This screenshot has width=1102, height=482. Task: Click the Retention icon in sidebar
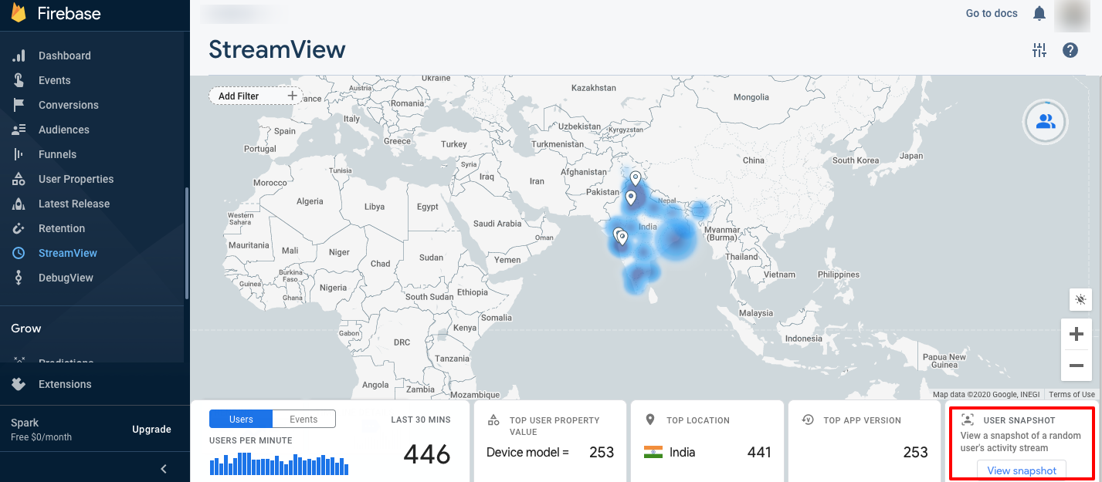coord(19,228)
